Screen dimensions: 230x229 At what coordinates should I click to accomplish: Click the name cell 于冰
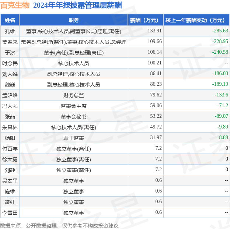click(x=10, y=53)
